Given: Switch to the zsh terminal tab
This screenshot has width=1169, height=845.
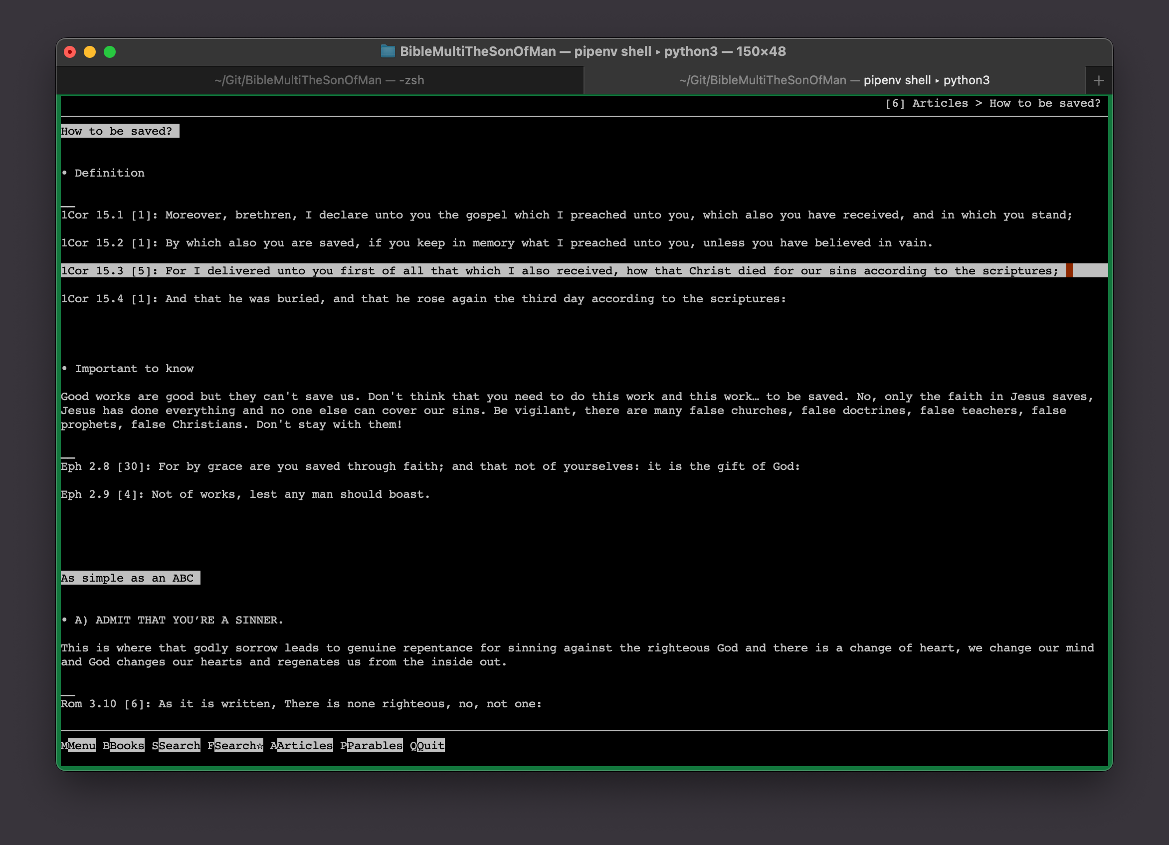Looking at the screenshot, I should pos(319,80).
